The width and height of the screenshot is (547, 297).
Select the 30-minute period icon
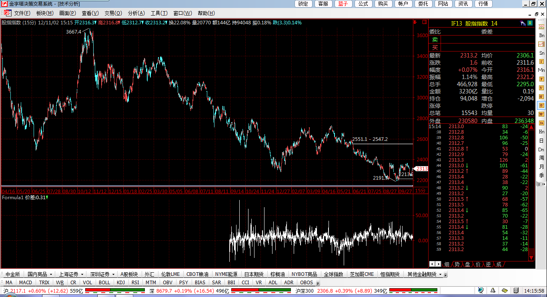pyautogui.click(x=541, y=114)
